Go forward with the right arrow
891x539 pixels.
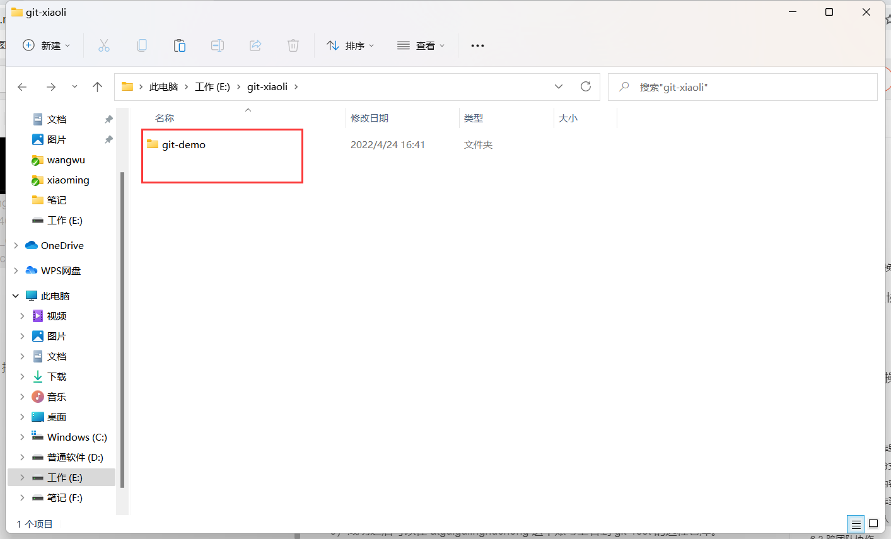51,87
